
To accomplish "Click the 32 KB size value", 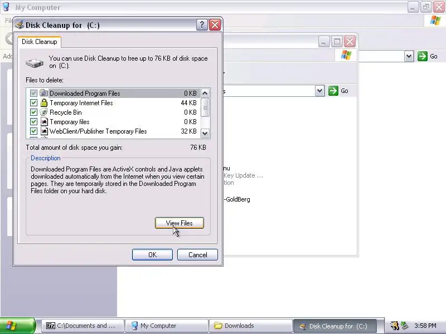I will (188, 131).
